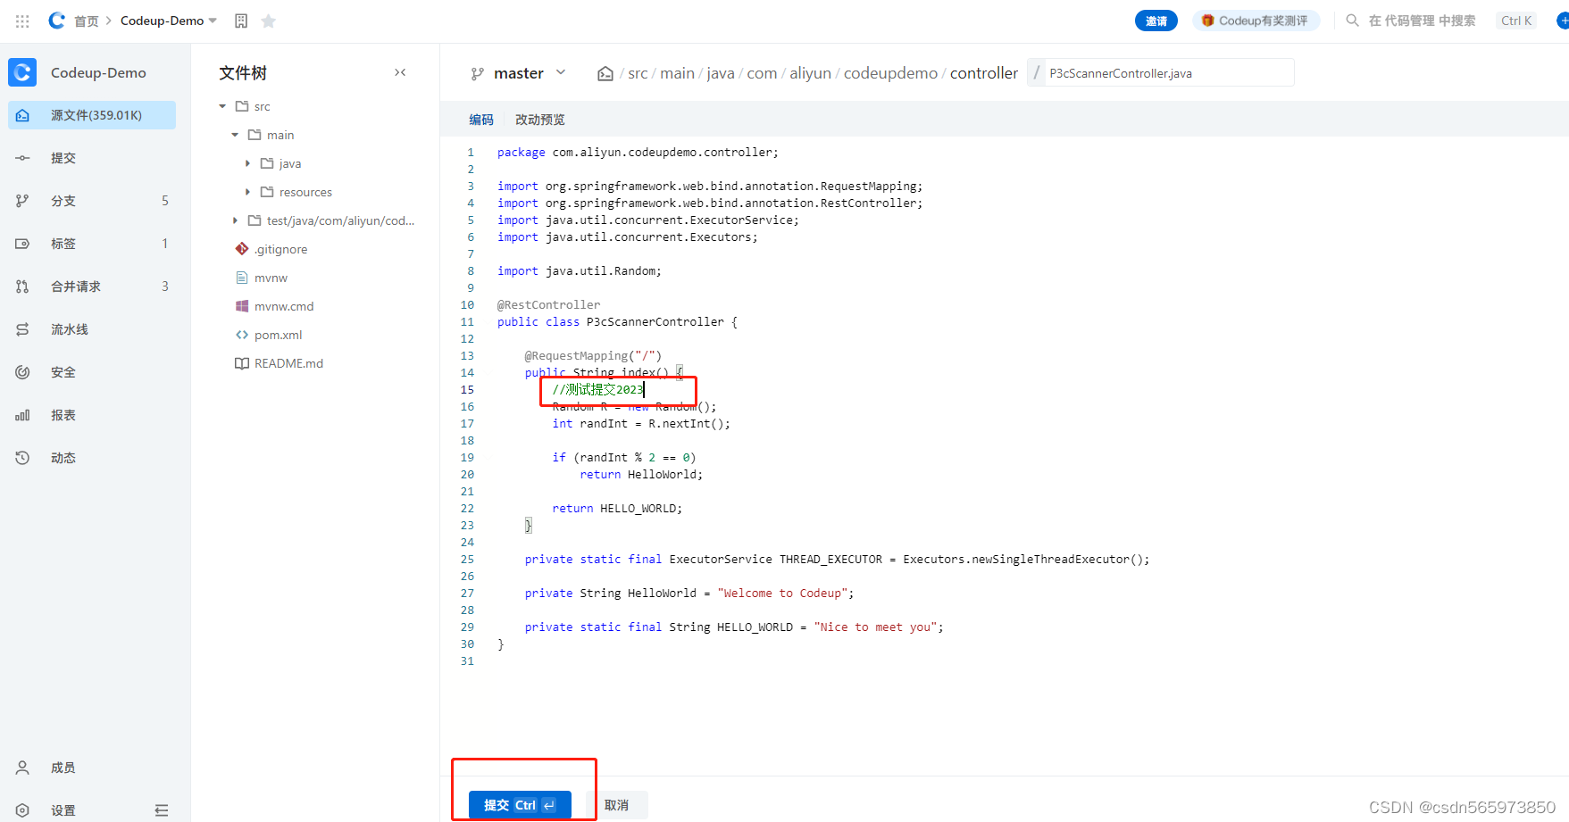Image resolution: width=1569 pixels, height=822 pixels.
Task: Collapse the src folder in file tree
Action: [x=221, y=105]
